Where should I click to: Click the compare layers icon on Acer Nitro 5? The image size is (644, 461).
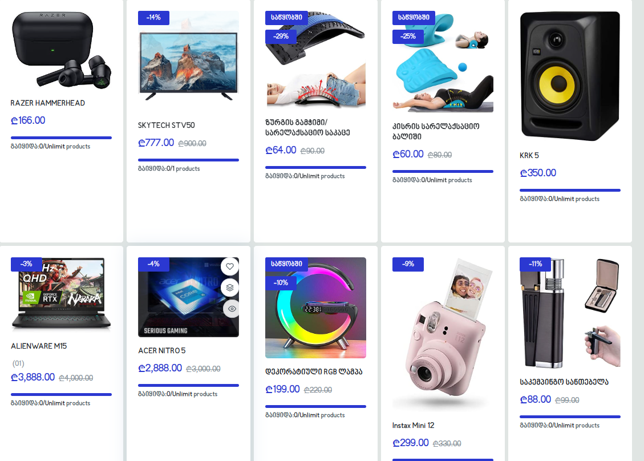pyautogui.click(x=230, y=288)
